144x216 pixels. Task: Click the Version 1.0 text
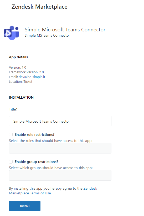pos(18,67)
